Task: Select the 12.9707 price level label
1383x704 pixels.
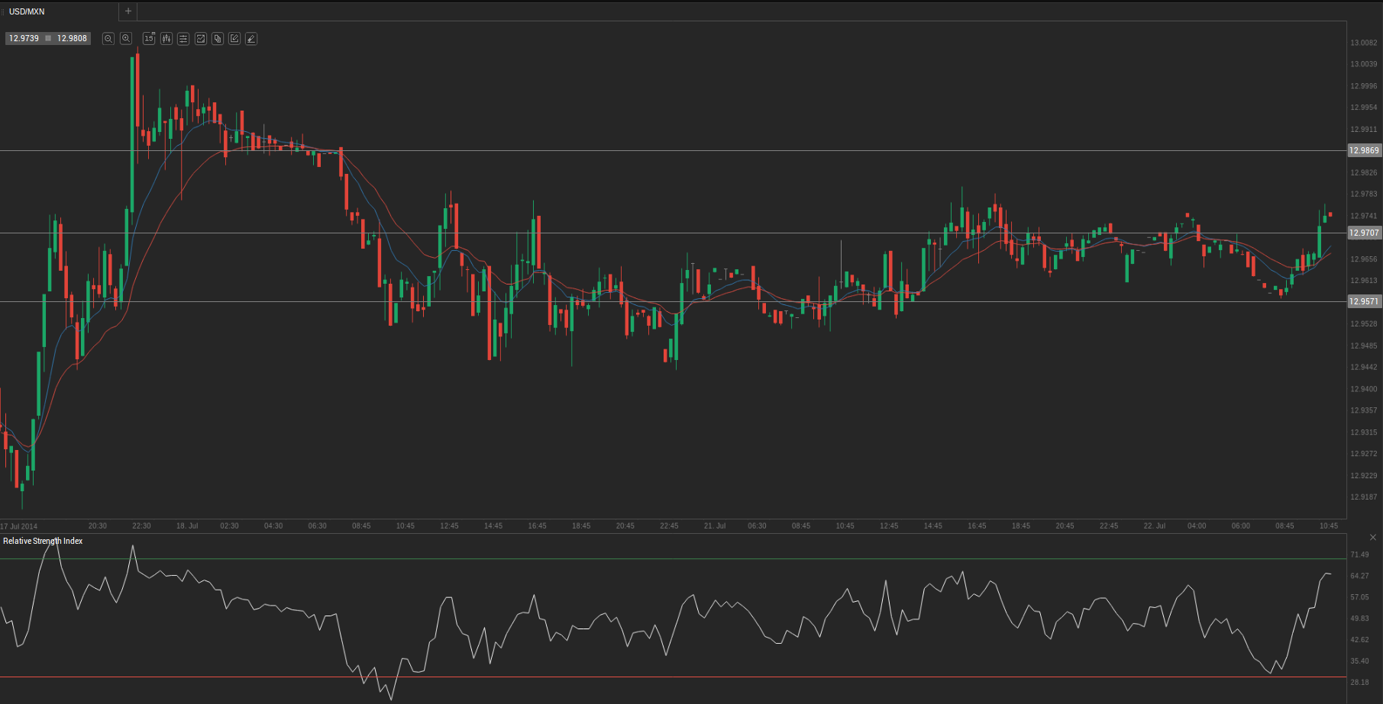Action: (x=1364, y=233)
